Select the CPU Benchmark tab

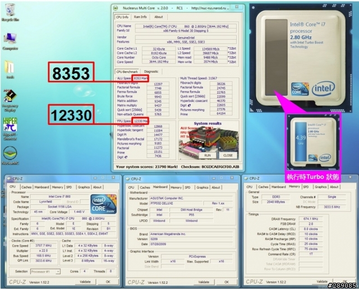[x=127, y=72]
